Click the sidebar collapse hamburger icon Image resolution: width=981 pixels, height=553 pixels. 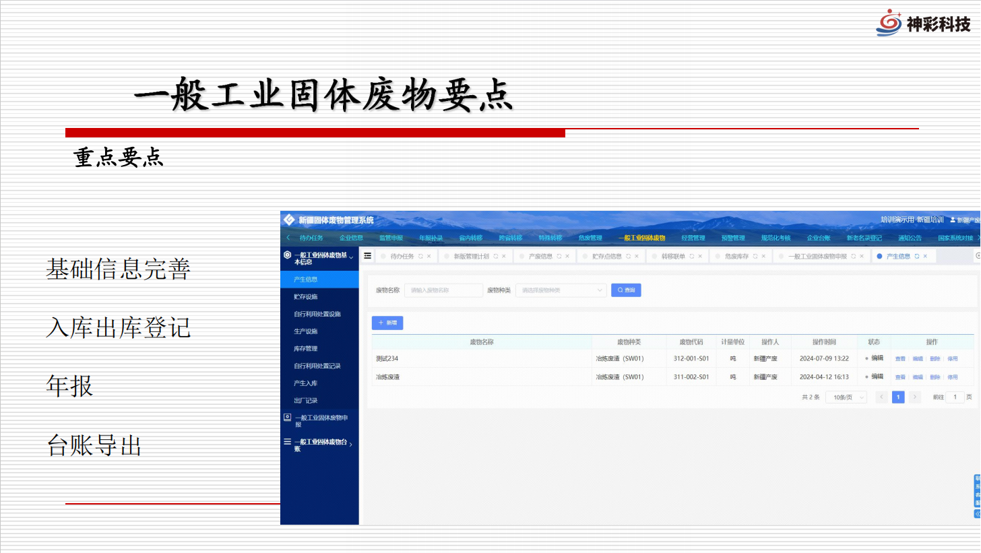[x=367, y=256]
